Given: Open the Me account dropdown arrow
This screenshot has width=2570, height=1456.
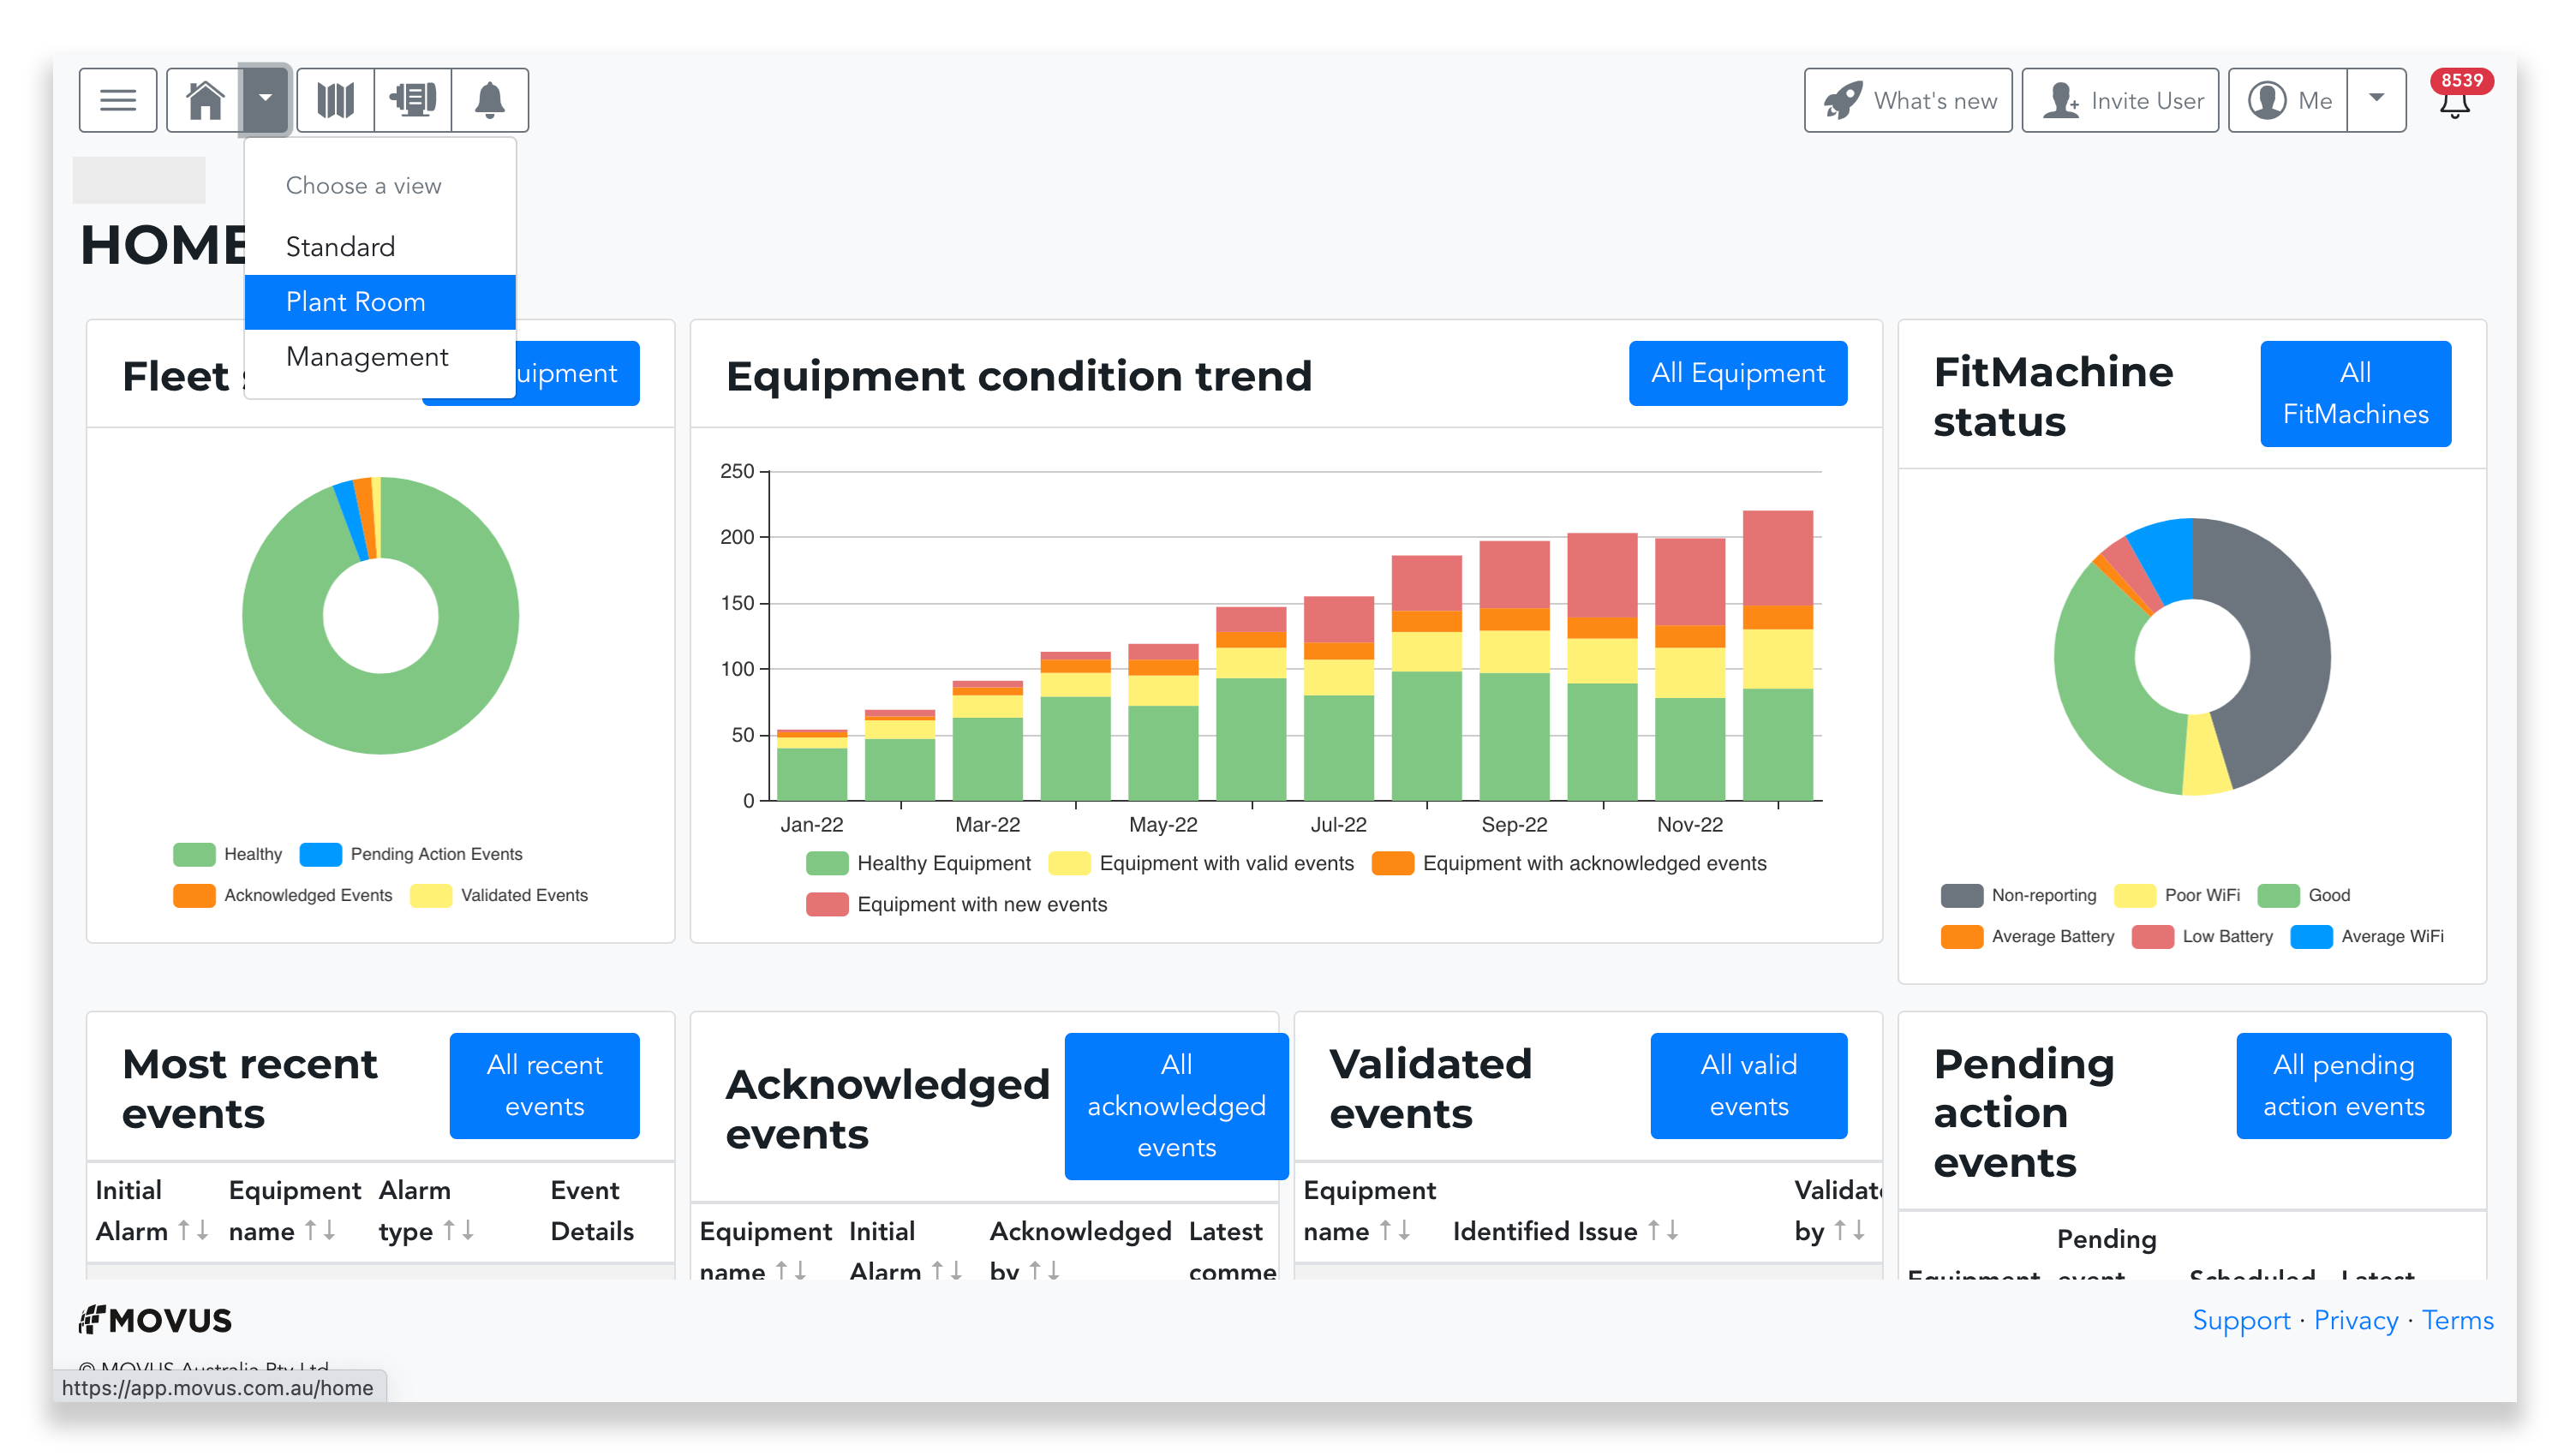Looking at the screenshot, I should pyautogui.click(x=2376, y=99).
